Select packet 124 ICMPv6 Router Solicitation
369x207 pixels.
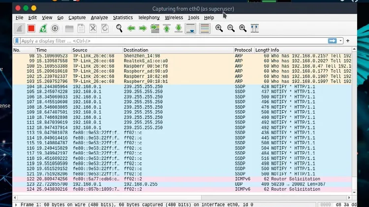coord(182,189)
